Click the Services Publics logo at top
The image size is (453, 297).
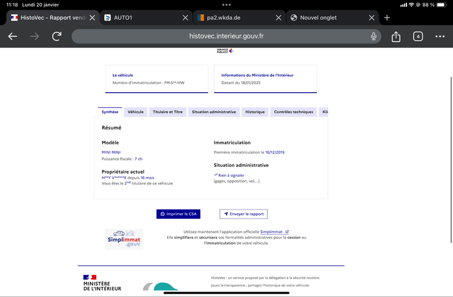pos(225,51)
